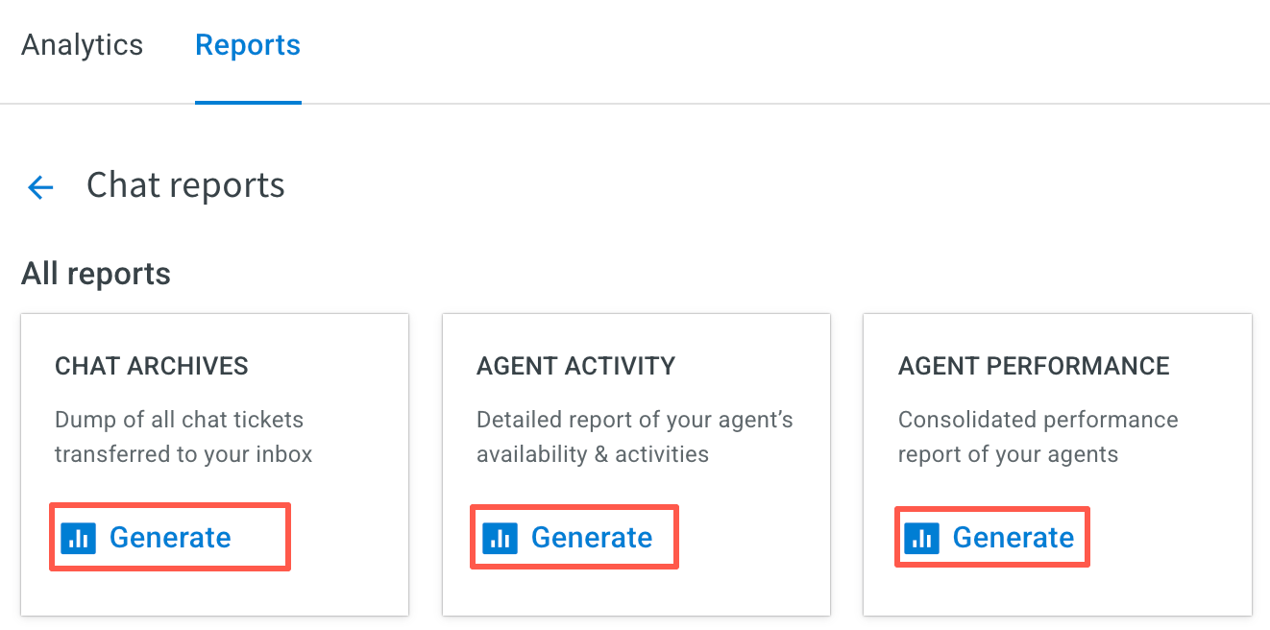This screenshot has width=1270, height=630.
Task: Select the Chat Archives report card
Action: click(215, 465)
